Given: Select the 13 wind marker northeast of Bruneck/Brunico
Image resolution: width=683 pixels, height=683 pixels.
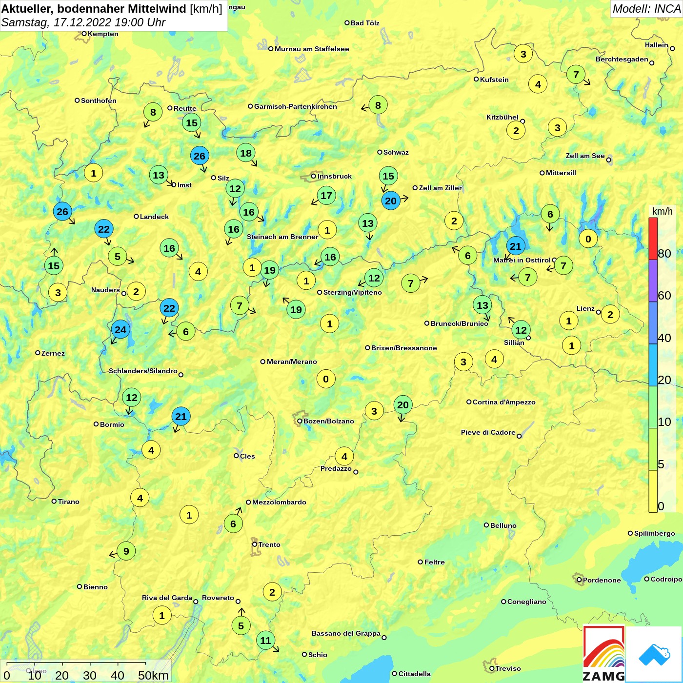Looking at the screenshot, I should (x=482, y=305).
